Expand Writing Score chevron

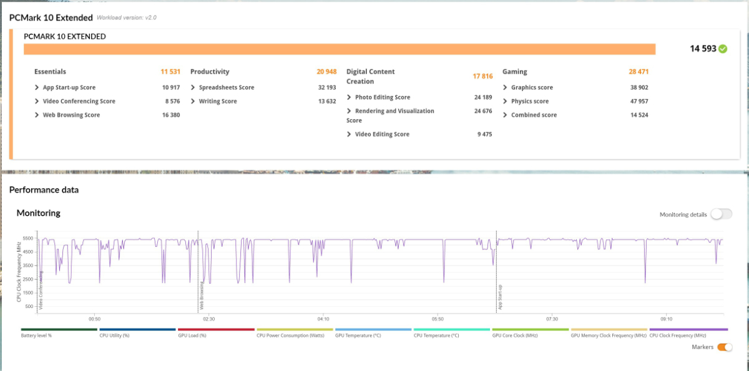click(193, 101)
